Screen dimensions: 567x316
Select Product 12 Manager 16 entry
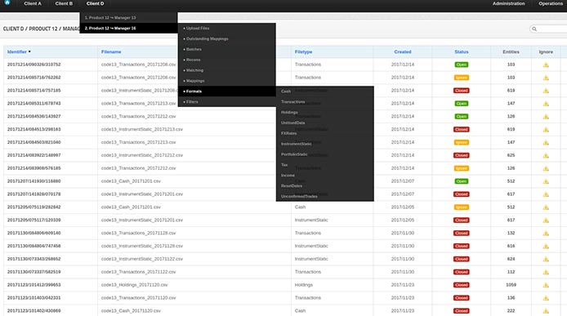coord(128,29)
